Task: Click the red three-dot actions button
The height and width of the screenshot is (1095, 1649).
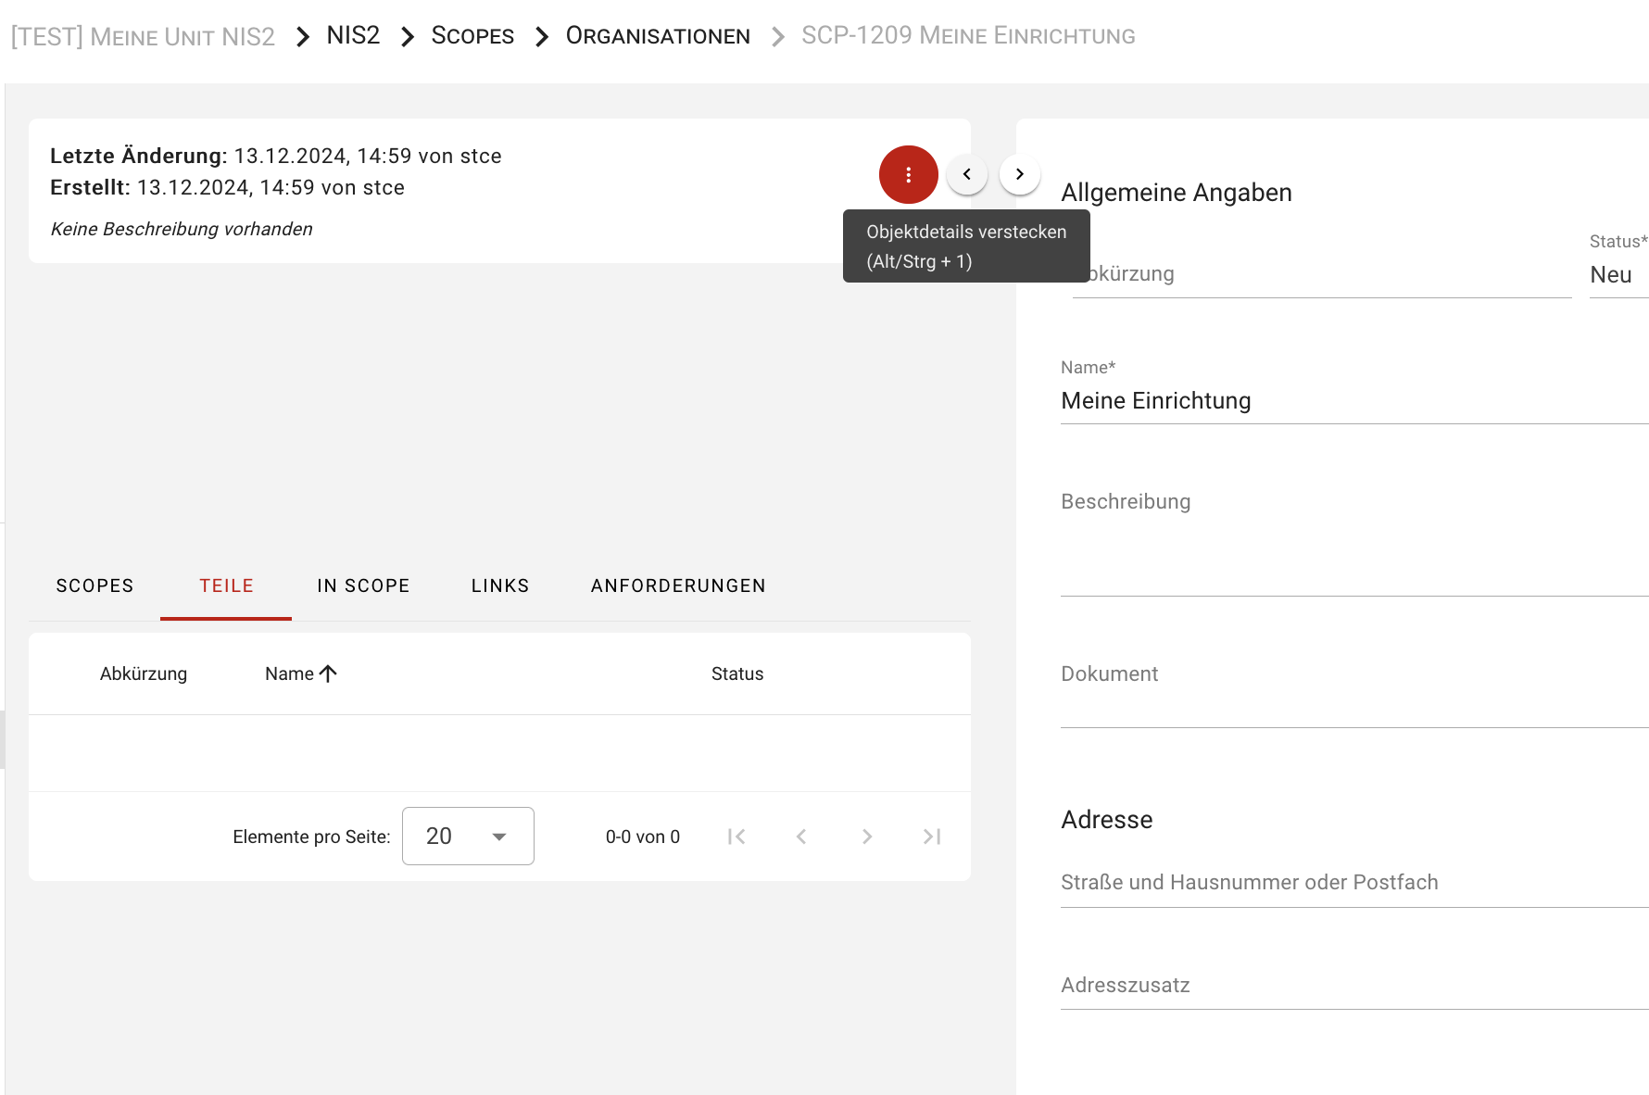Action: (x=908, y=174)
